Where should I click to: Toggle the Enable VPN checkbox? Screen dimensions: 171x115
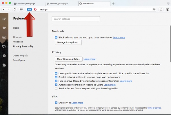pyautogui.click(x=56, y=103)
